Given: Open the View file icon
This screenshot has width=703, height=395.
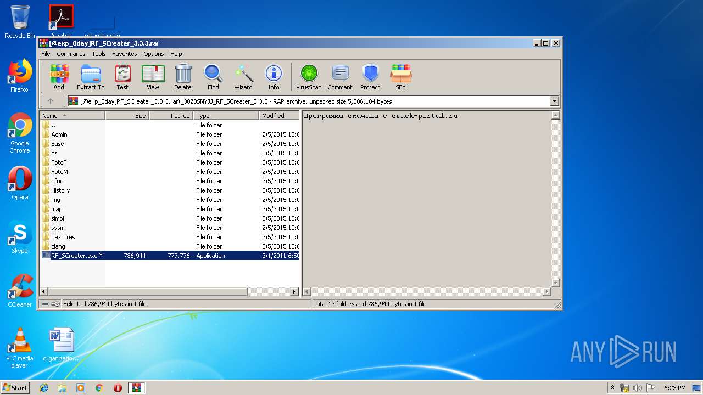Looking at the screenshot, I should 153,77.
